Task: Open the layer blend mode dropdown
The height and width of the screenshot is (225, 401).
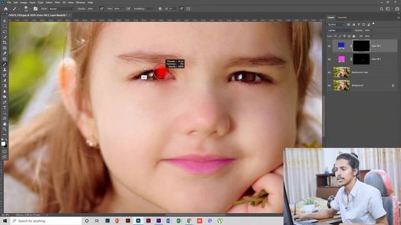Action: click(340, 31)
